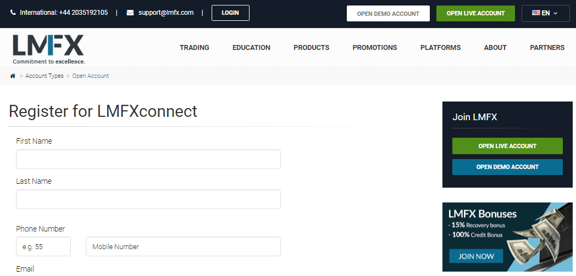576x276 pixels.
Task: Open the EDUCATION menu
Action: click(251, 48)
